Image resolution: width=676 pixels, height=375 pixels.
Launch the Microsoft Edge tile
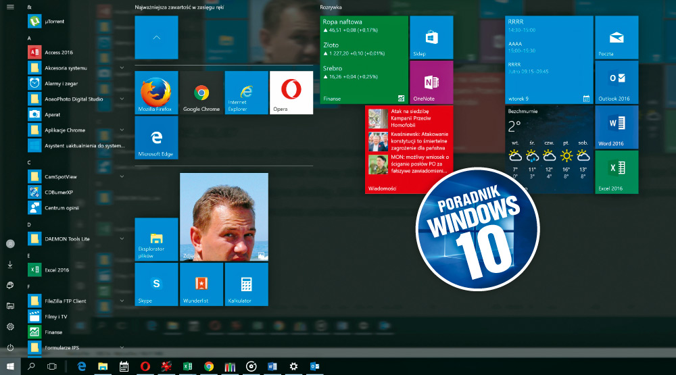[156, 138]
